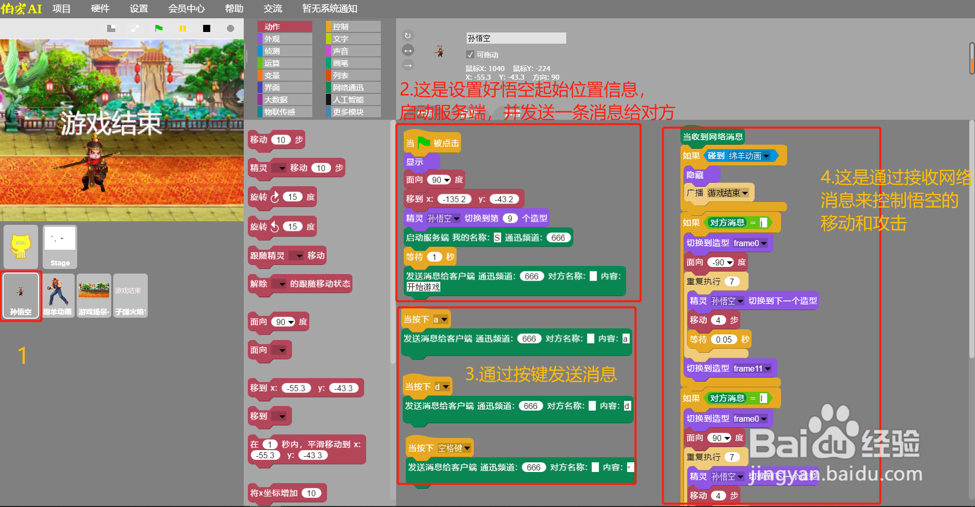975x507 pixels.
Task: Open the 文字 block category
Action: click(353, 39)
